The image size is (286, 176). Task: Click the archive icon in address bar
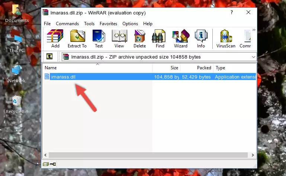[66, 57]
